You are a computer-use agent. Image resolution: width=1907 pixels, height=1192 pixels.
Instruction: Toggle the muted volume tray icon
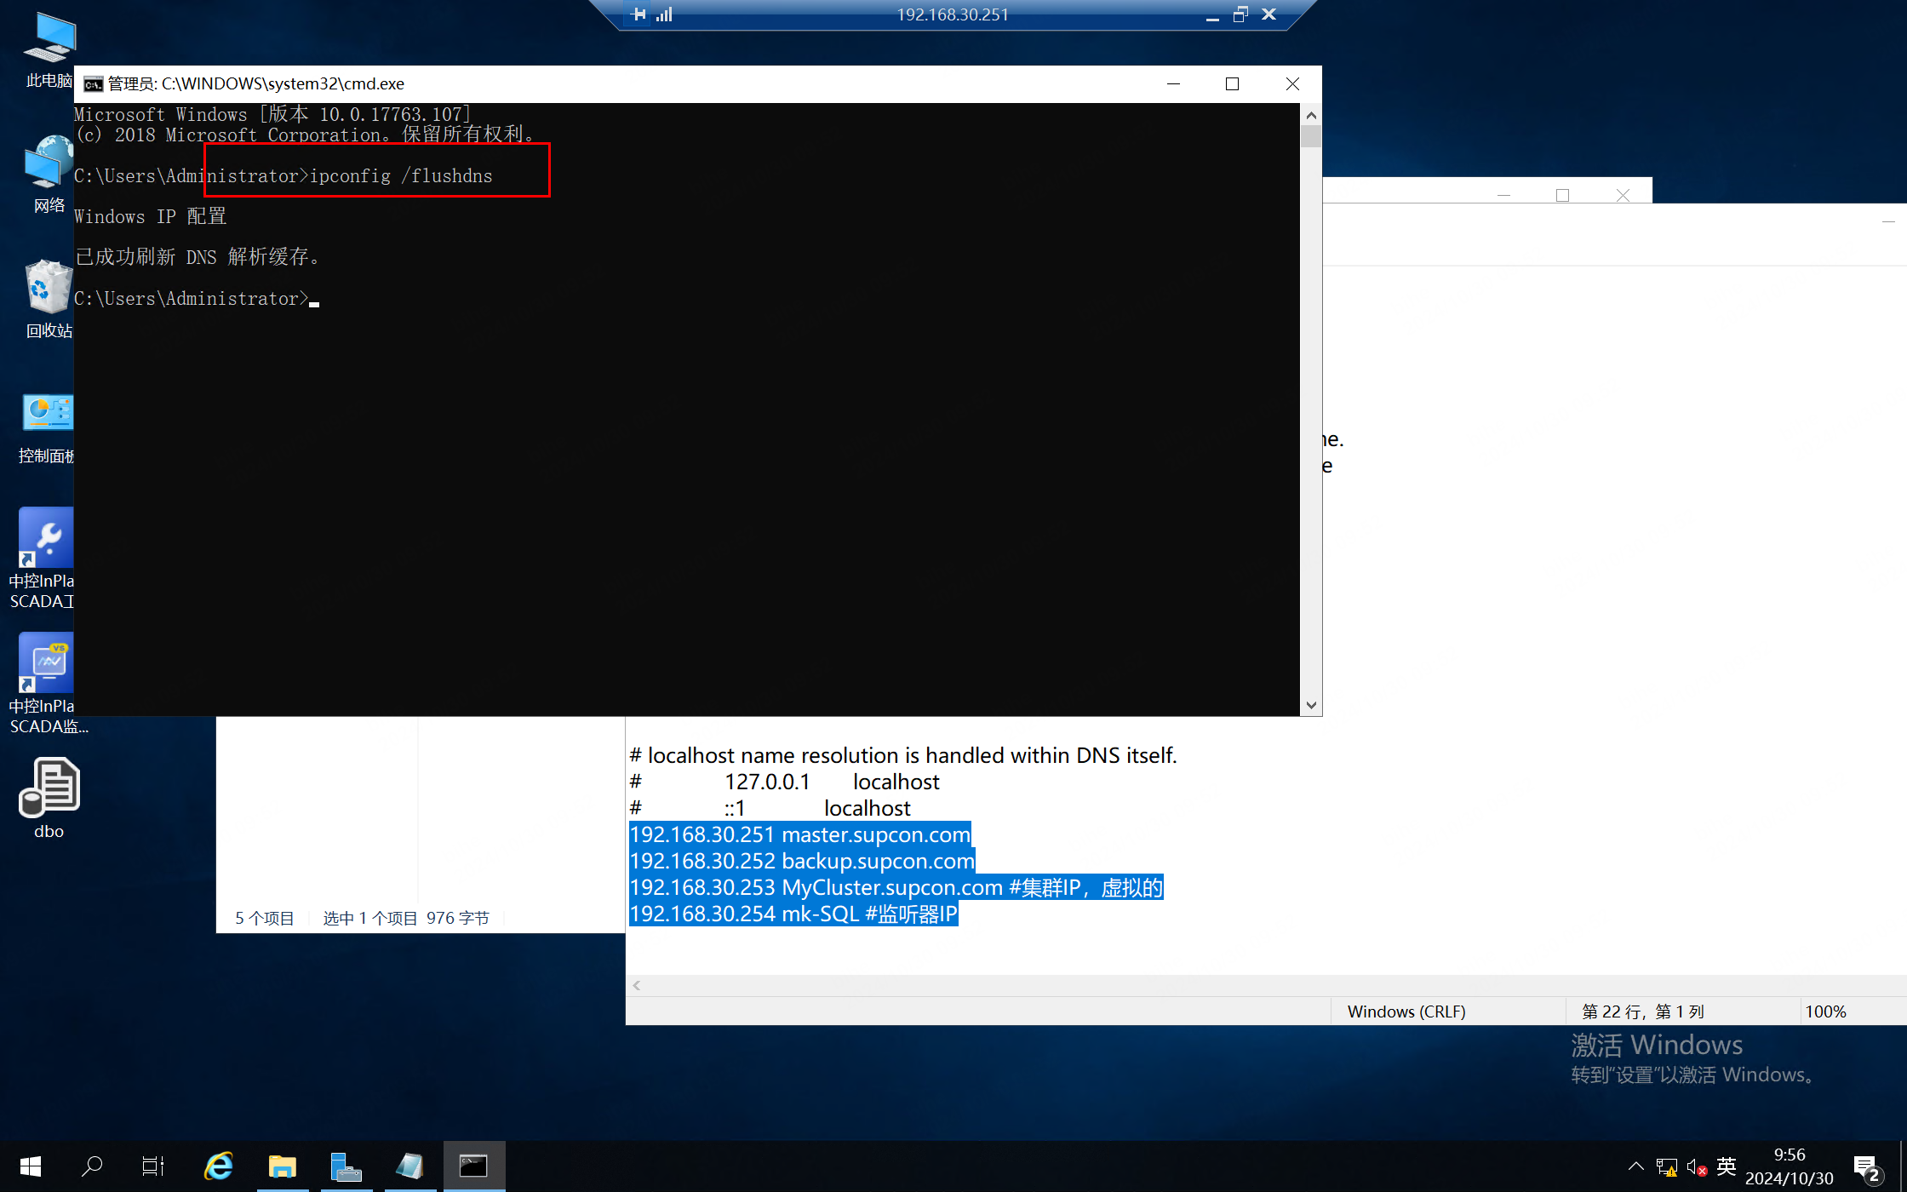(1696, 1166)
